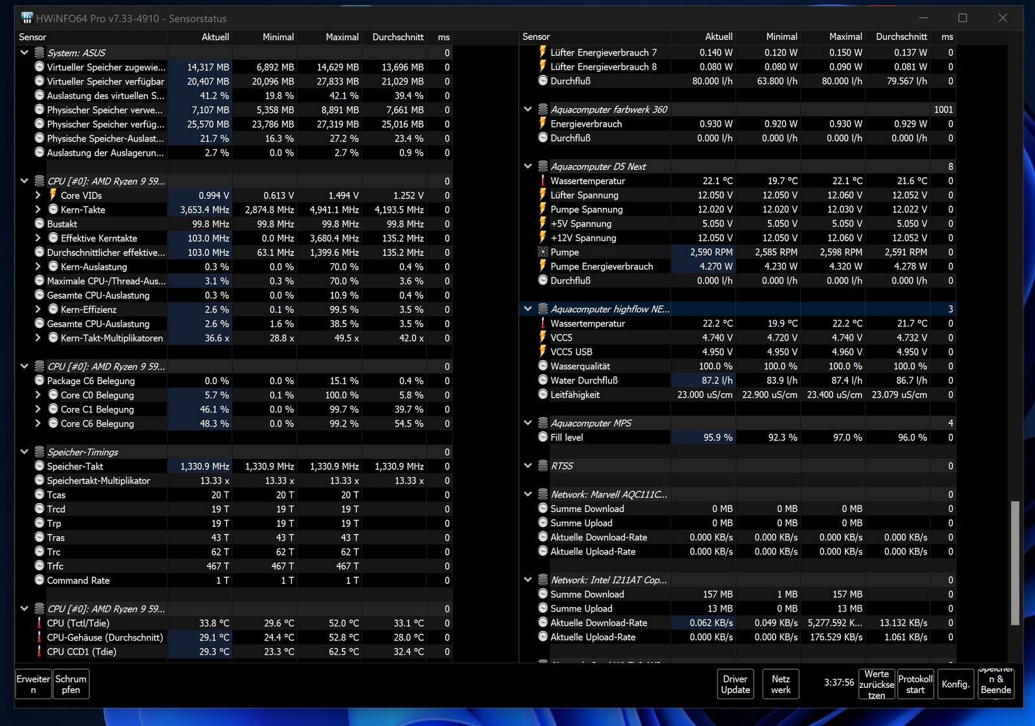
Task: Click the icon beside Package C6 Belegung
Action: click(x=39, y=381)
